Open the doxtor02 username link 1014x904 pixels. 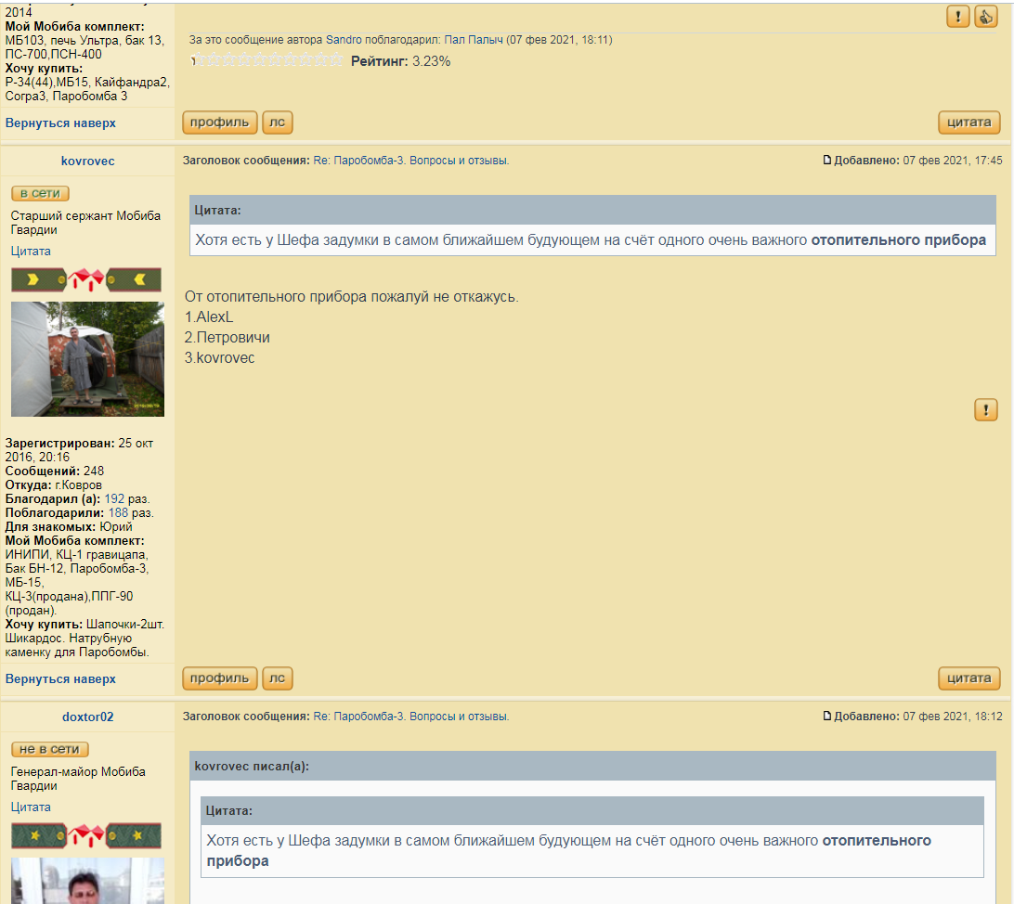(x=87, y=717)
